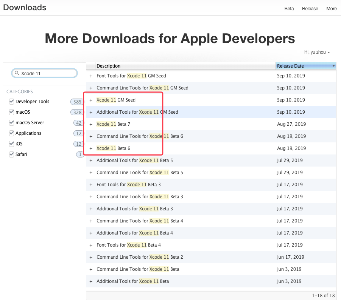The height and width of the screenshot is (301, 341).
Task: Click the Downloads page heading link
Action: pyautogui.click(x=24, y=7)
